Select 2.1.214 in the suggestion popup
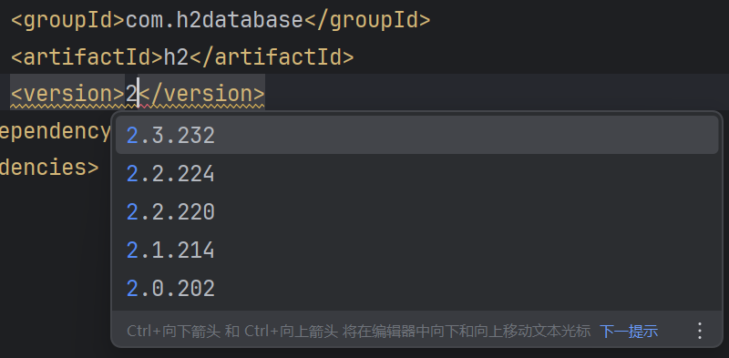 [x=416, y=250]
